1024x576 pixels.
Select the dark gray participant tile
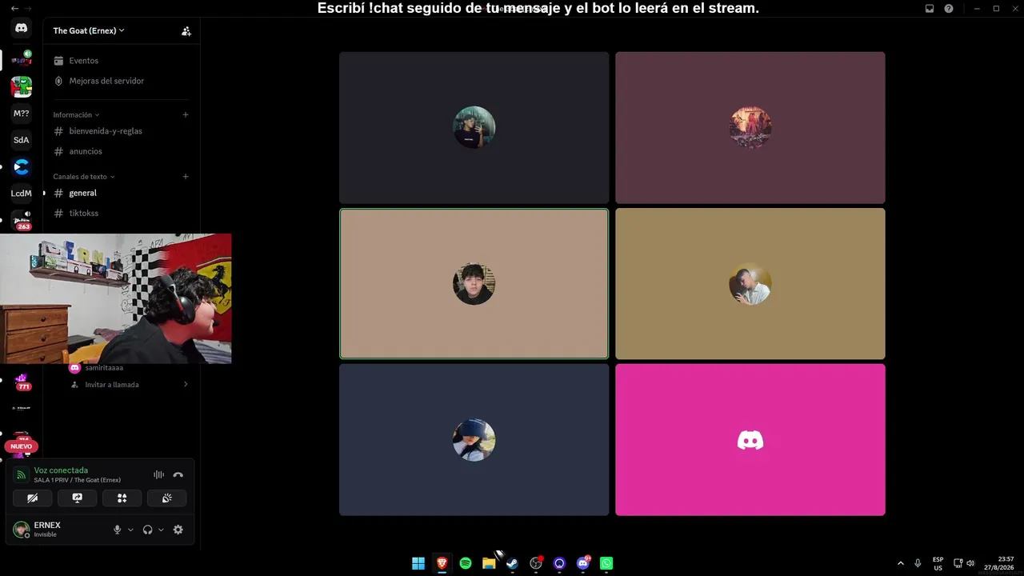(x=474, y=128)
